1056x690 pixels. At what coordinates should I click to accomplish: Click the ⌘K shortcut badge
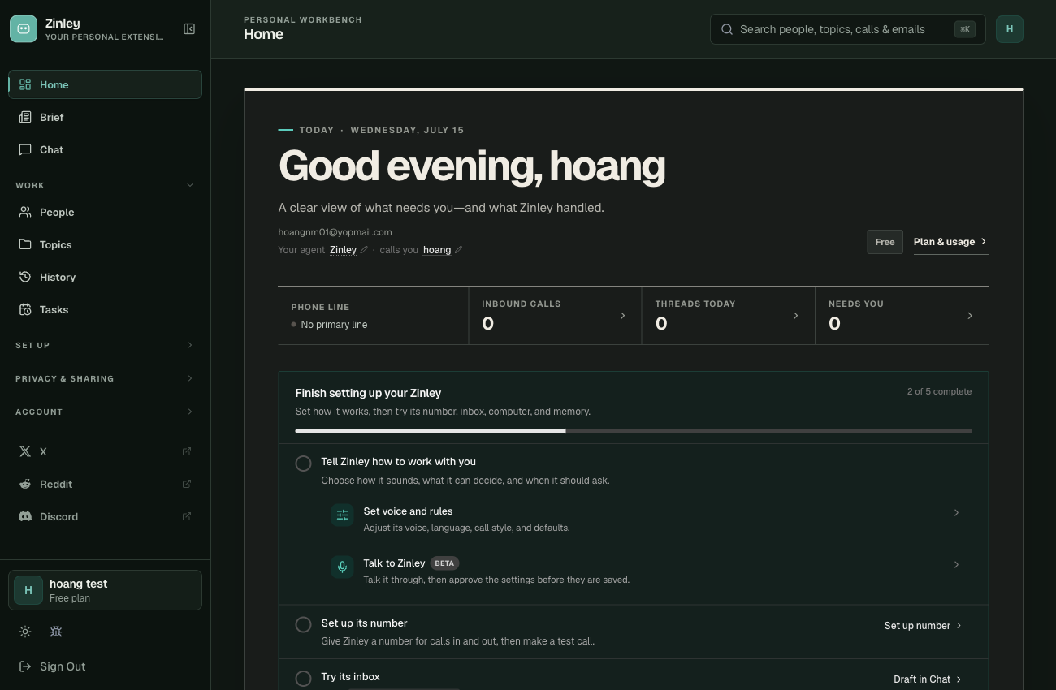tap(965, 29)
